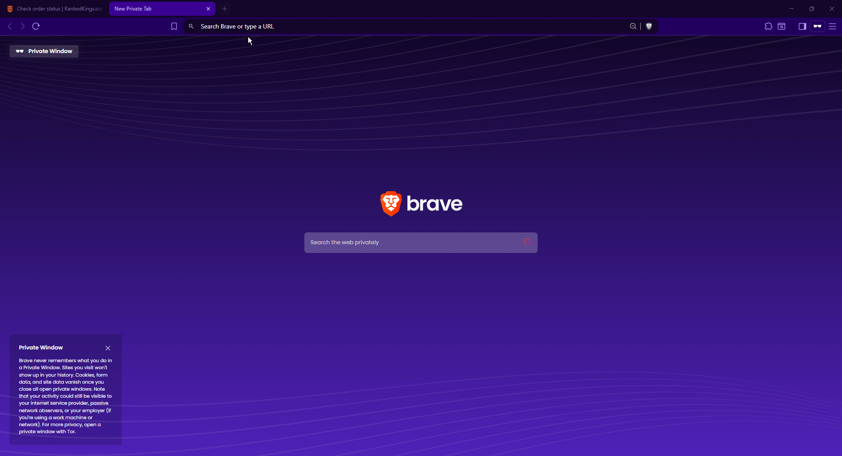Dismiss the Private Window info card
This screenshot has width=842, height=456.
[x=108, y=348]
